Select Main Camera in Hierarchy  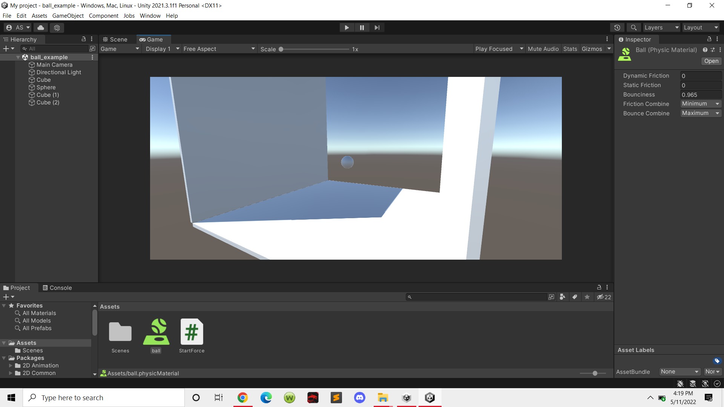coord(54,65)
